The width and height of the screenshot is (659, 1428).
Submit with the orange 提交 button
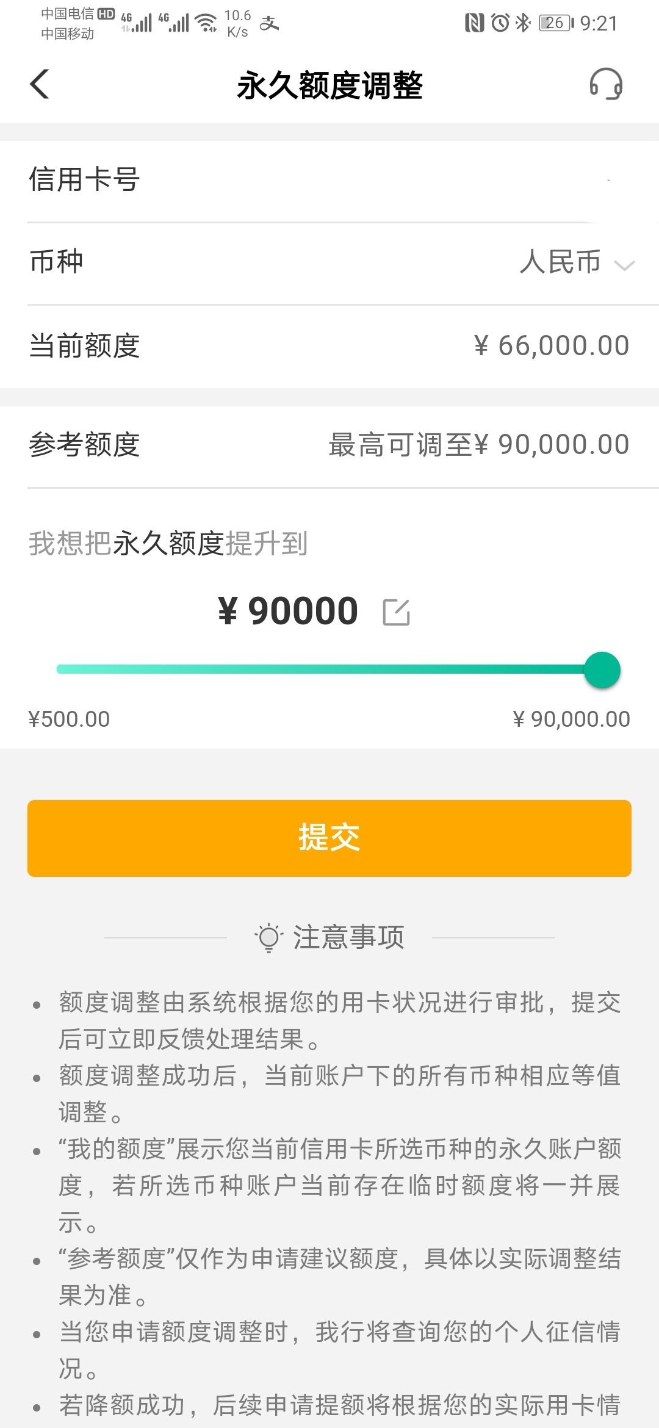pyautogui.click(x=329, y=838)
